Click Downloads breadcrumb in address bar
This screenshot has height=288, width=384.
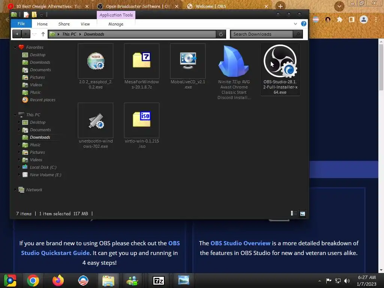coord(94,34)
